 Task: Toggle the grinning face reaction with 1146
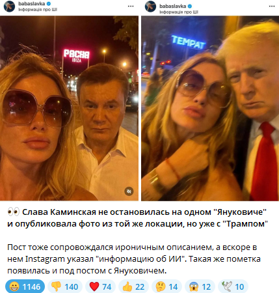tap(25, 286)
